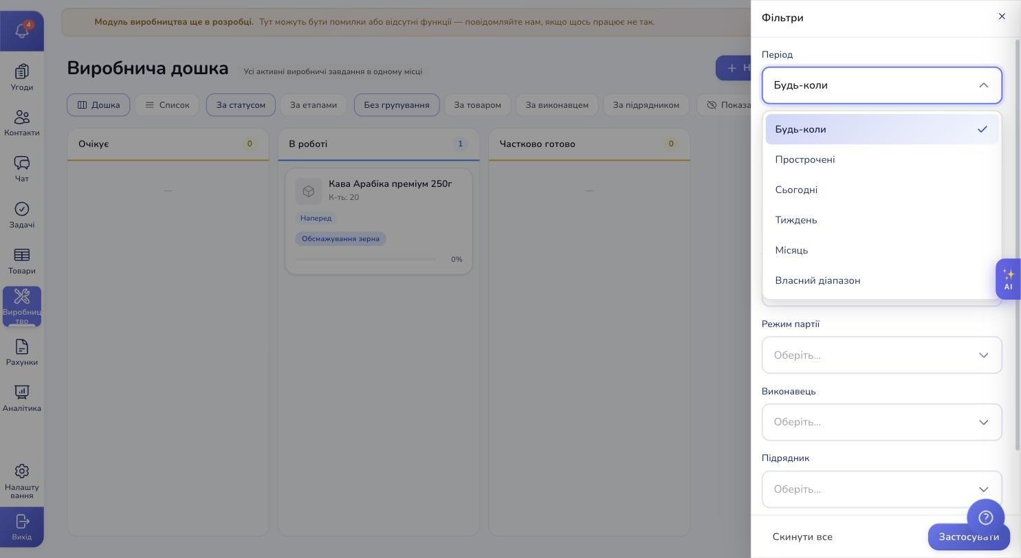The width and height of the screenshot is (1021, 558).
Task: Open Кава Арабіка преміум 250г card
Action: point(379,221)
